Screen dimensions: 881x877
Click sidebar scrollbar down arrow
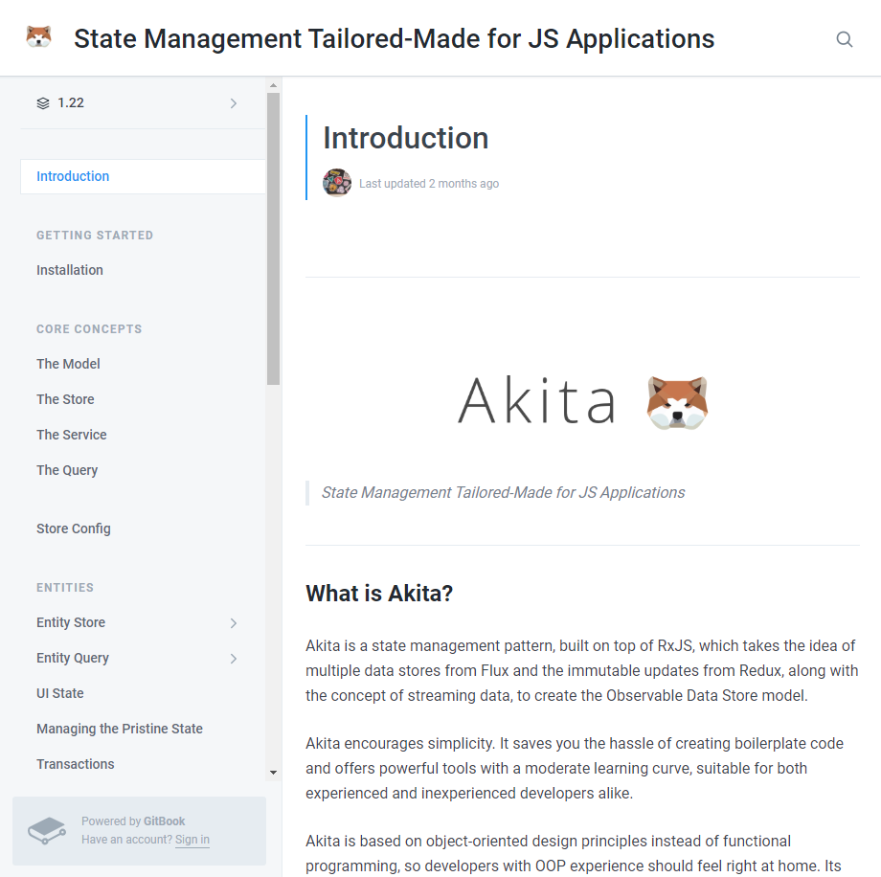pyautogui.click(x=273, y=773)
